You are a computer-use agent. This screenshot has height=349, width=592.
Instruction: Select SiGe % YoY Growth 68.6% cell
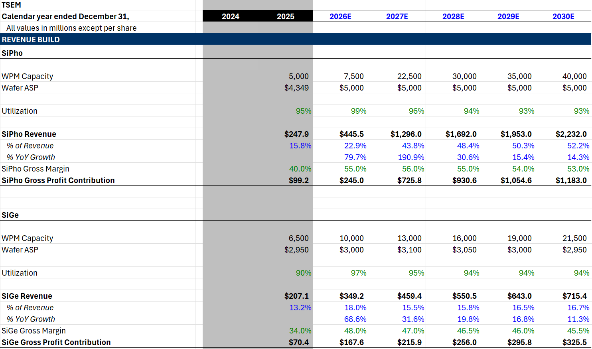(x=340, y=319)
